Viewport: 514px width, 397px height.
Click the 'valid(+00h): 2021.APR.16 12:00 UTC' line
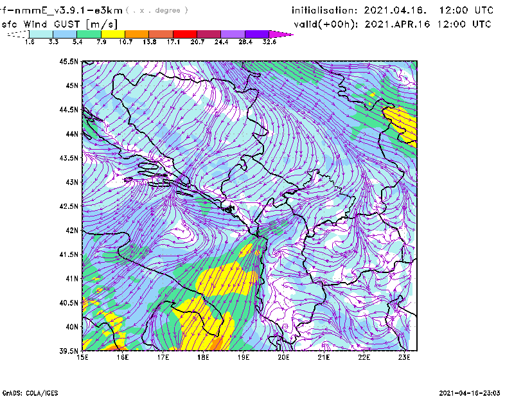click(x=393, y=24)
